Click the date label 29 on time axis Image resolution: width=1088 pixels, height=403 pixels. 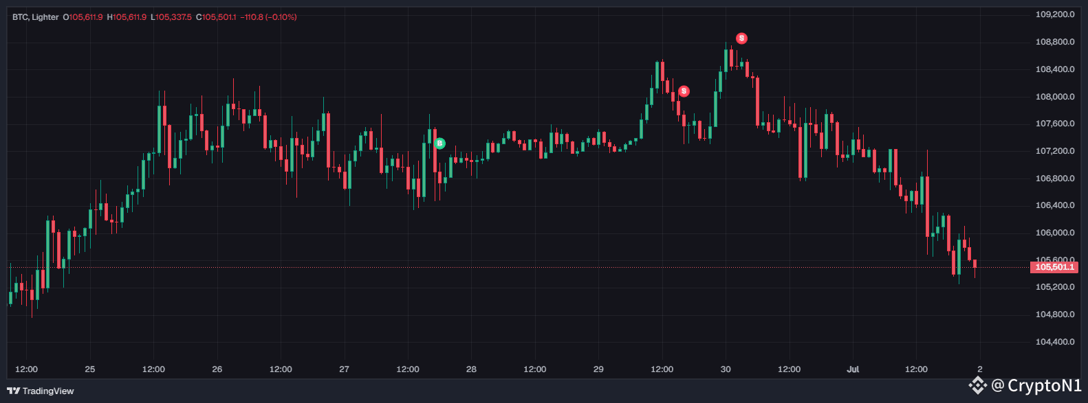pyautogui.click(x=598, y=369)
